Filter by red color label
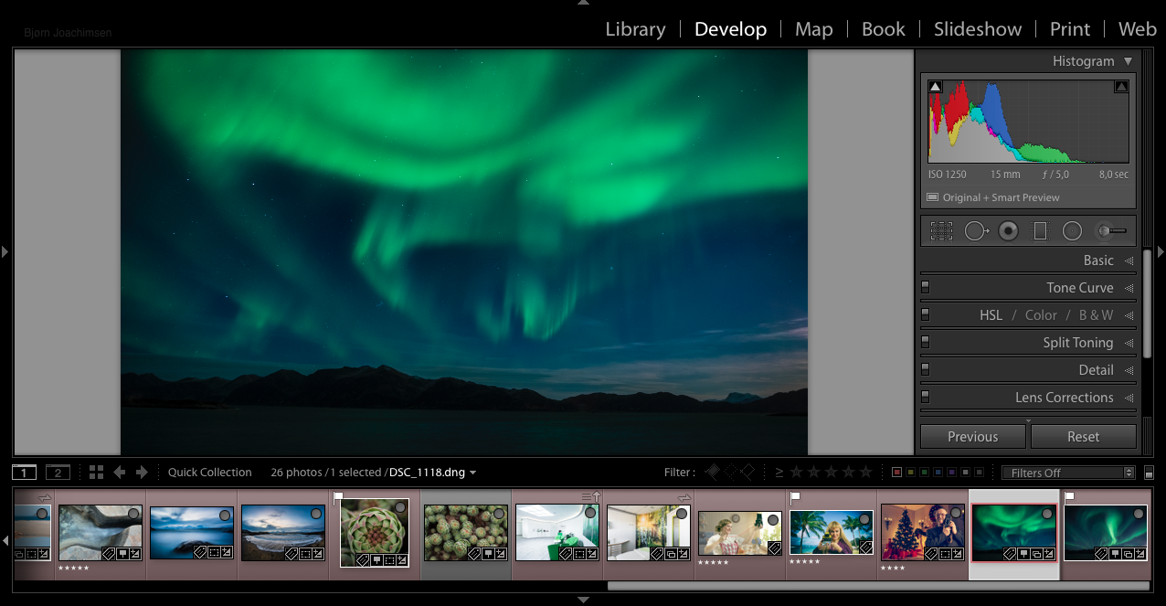 click(x=896, y=473)
